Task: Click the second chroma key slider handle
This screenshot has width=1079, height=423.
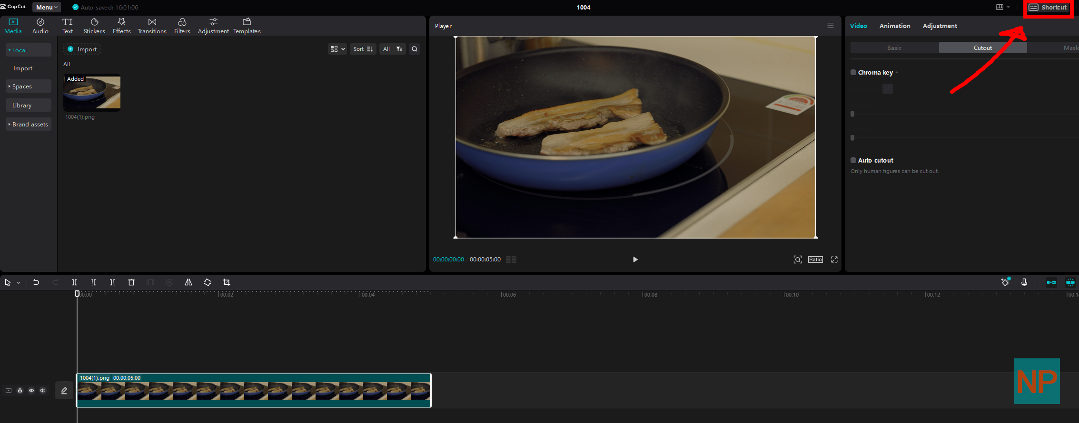Action: pyautogui.click(x=852, y=138)
